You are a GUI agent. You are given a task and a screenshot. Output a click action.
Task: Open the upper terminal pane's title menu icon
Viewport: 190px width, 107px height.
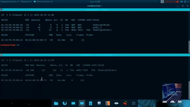[x=1, y=10]
